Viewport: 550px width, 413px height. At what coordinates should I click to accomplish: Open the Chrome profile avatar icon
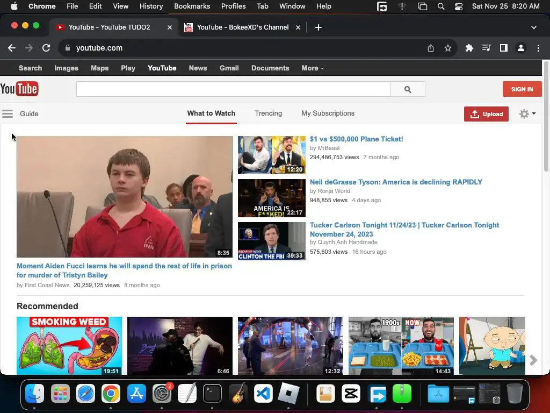click(x=521, y=48)
